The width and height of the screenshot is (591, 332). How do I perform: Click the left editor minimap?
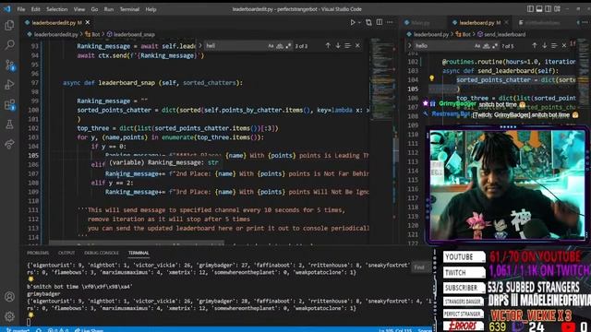381,78
